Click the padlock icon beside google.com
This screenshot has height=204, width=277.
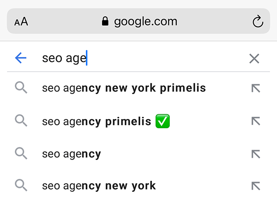[x=105, y=22]
